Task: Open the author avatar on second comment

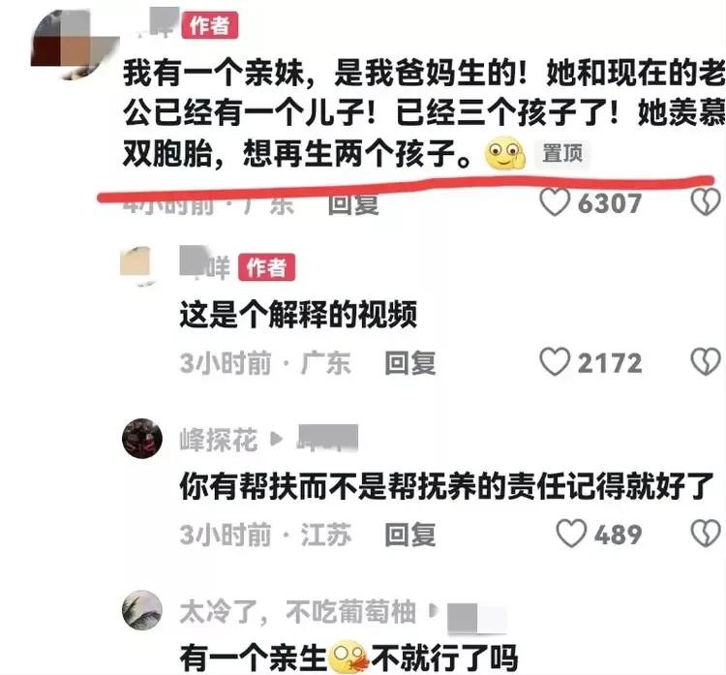Action: pyautogui.click(x=136, y=265)
